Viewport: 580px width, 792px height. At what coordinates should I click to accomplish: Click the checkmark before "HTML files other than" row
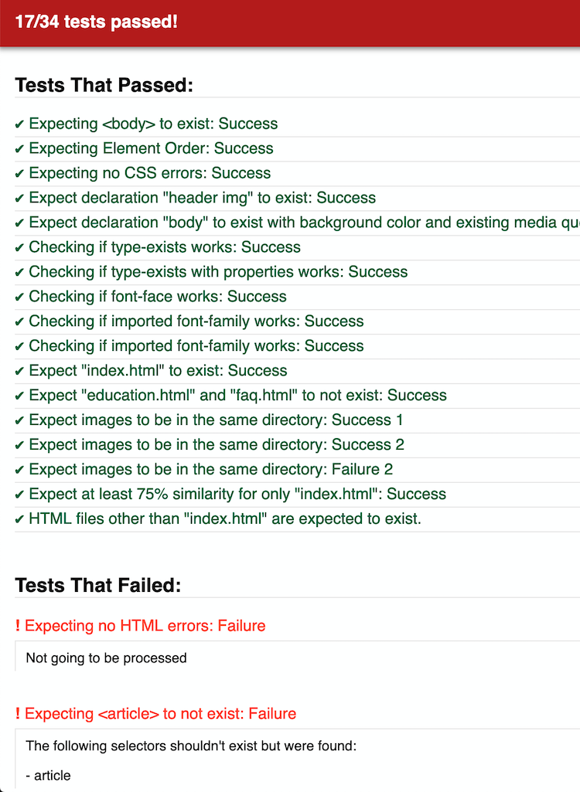(19, 520)
